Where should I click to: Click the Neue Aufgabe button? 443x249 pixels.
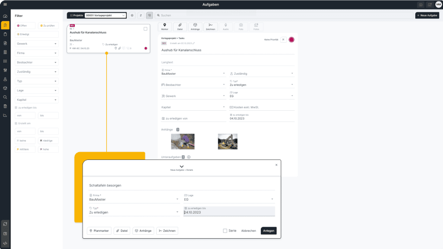point(427,15)
